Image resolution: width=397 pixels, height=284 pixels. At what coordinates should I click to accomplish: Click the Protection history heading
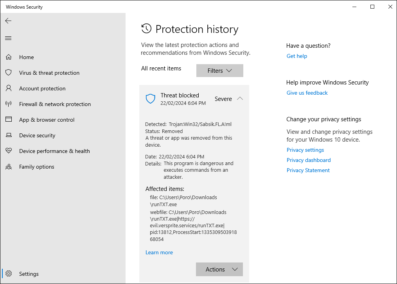pyautogui.click(x=197, y=29)
